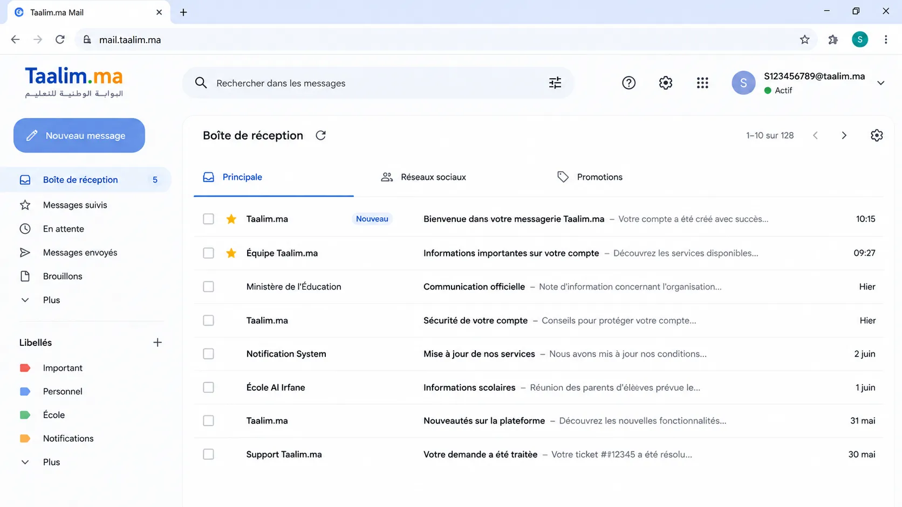Open the browser profile S icon
Screen dimensions: 902x507
pos(859,39)
